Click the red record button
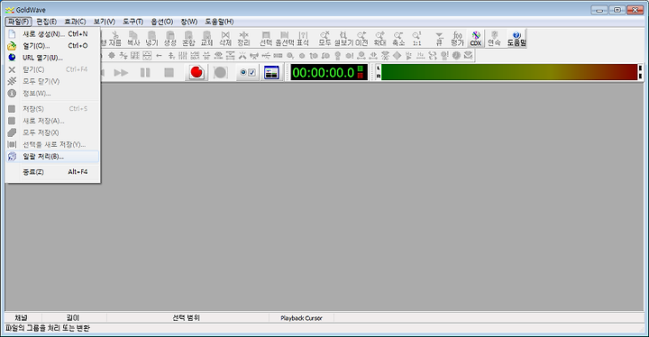The image size is (649, 337). (197, 72)
